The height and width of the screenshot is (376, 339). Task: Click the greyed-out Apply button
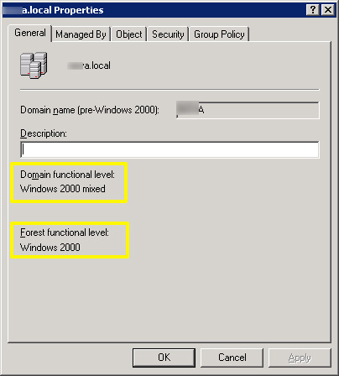tap(300, 358)
